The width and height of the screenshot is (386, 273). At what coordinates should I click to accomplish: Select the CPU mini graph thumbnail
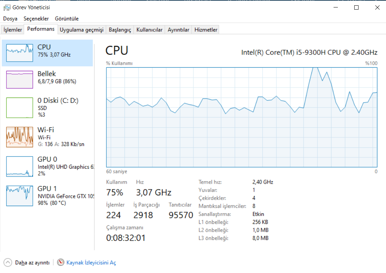tap(20, 53)
